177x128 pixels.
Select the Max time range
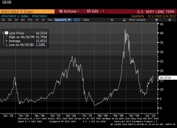[x=50, y=20]
